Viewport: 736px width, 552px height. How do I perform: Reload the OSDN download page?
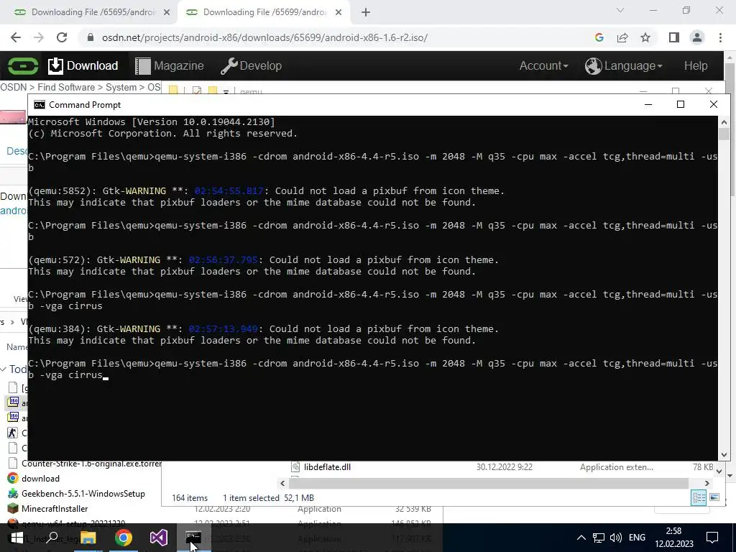point(62,37)
